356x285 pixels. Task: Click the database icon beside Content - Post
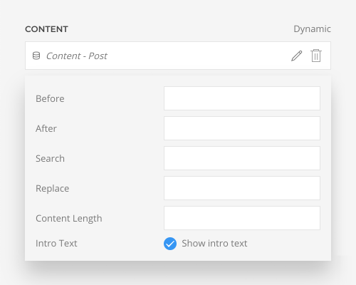click(x=36, y=56)
